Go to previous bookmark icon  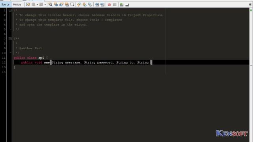click(x=79, y=5)
